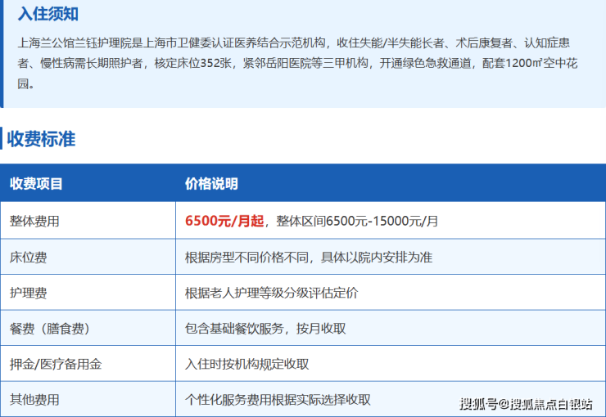Click the 收费标准 section heading
606x417 pixels.
(41, 139)
